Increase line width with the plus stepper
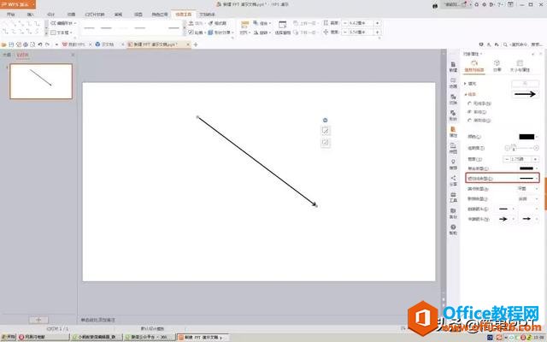The height and width of the screenshot is (342, 547). 535,159
